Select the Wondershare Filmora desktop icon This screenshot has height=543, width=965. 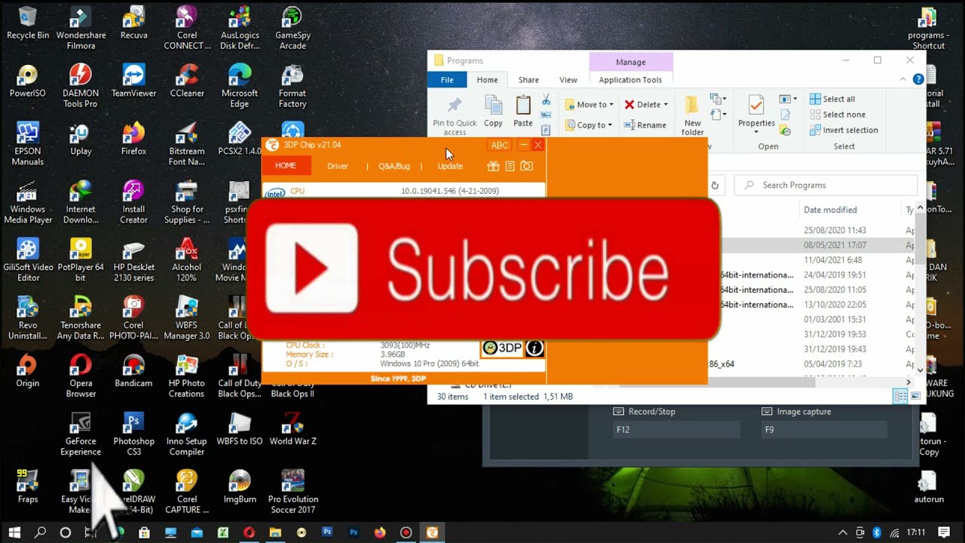click(81, 29)
